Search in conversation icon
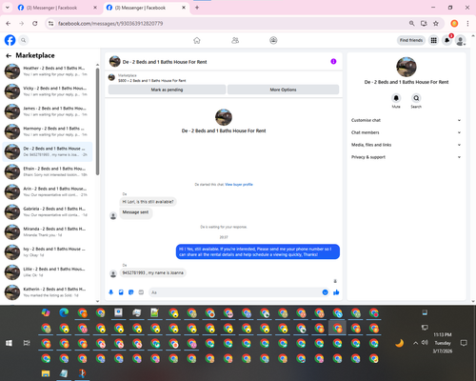Screen dimensions: 476x381 tap(416, 98)
